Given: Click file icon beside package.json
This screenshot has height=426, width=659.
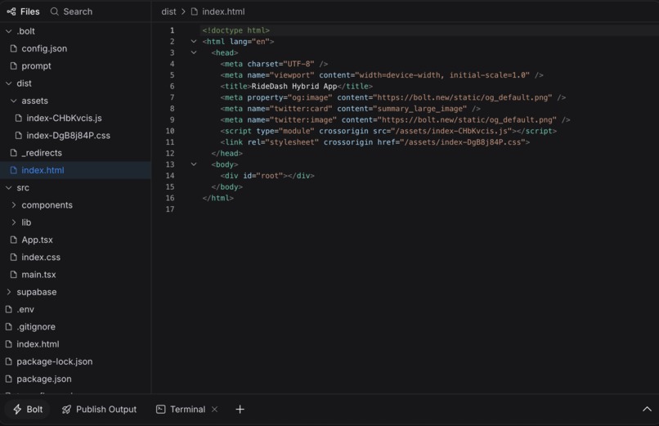Looking at the screenshot, I should coord(8,379).
